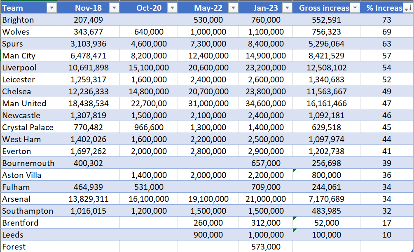Click Man United's gross increase 16,161,466
The width and height of the screenshot is (414, 252).
click(326, 103)
